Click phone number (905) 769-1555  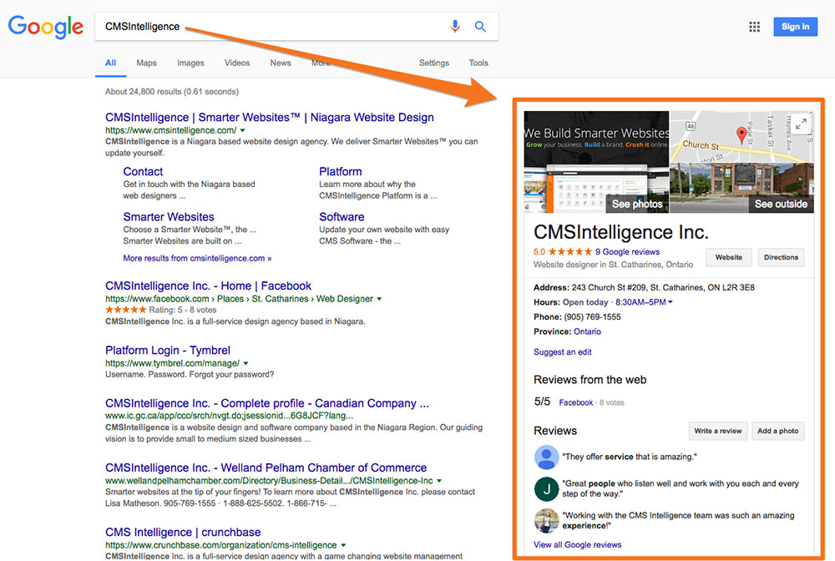pyautogui.click(x=592, y=316)
